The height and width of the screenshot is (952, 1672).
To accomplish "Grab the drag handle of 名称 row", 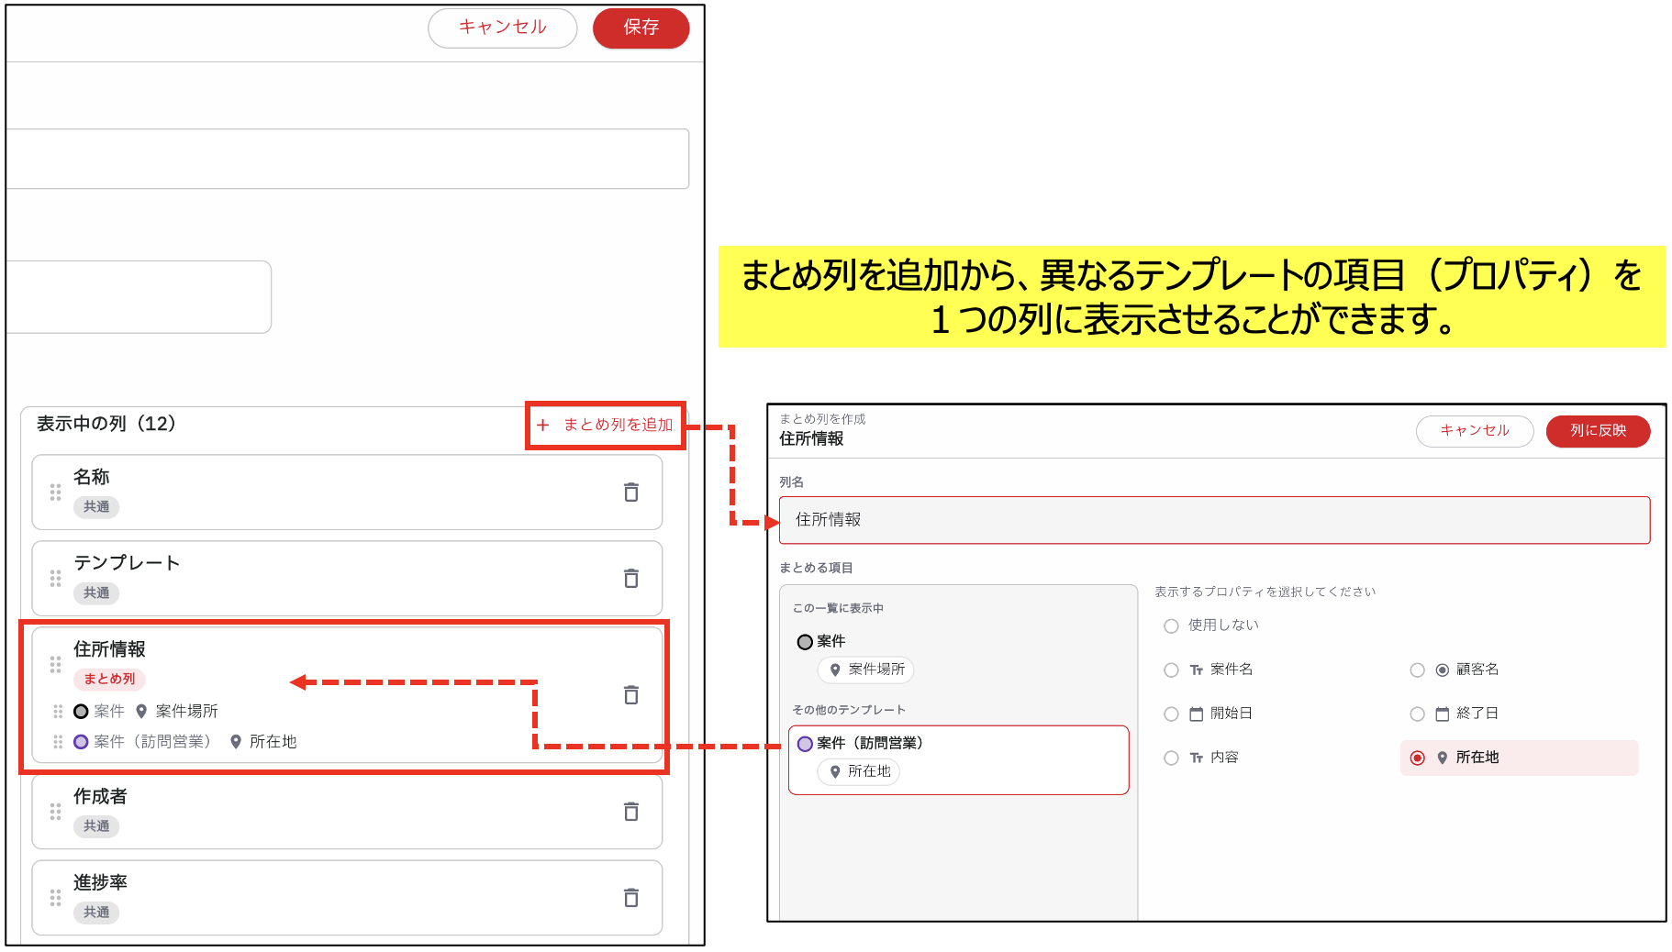I will 55,493.
